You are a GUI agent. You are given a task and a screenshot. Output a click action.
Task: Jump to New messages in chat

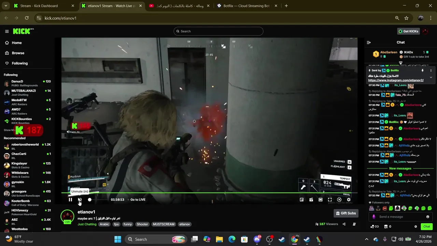[400, 168]
